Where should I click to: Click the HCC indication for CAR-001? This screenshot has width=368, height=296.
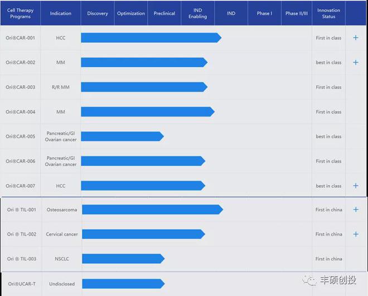point(61,38)
